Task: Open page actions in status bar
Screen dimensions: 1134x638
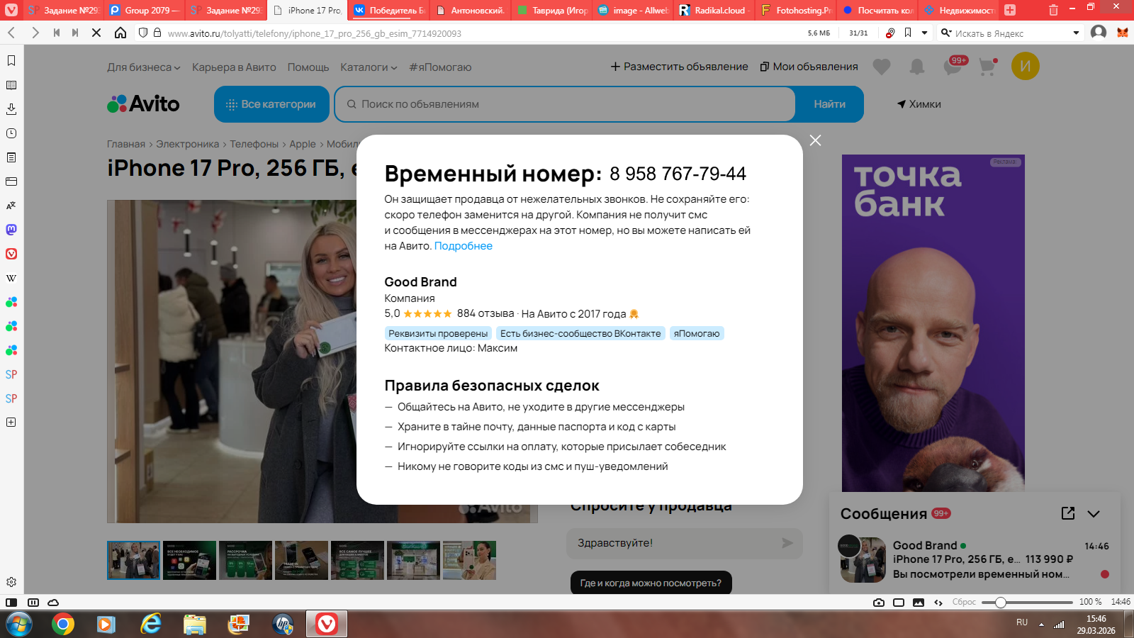Action: tap(938, 603)
